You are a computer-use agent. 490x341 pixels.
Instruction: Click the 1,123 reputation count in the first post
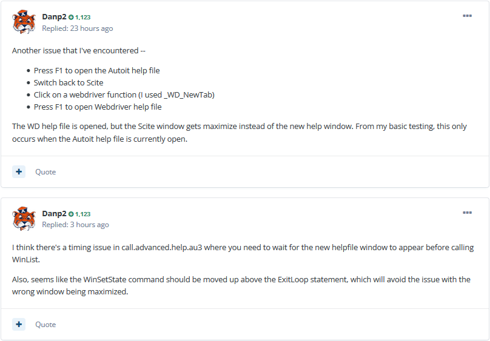coord(83,18)
